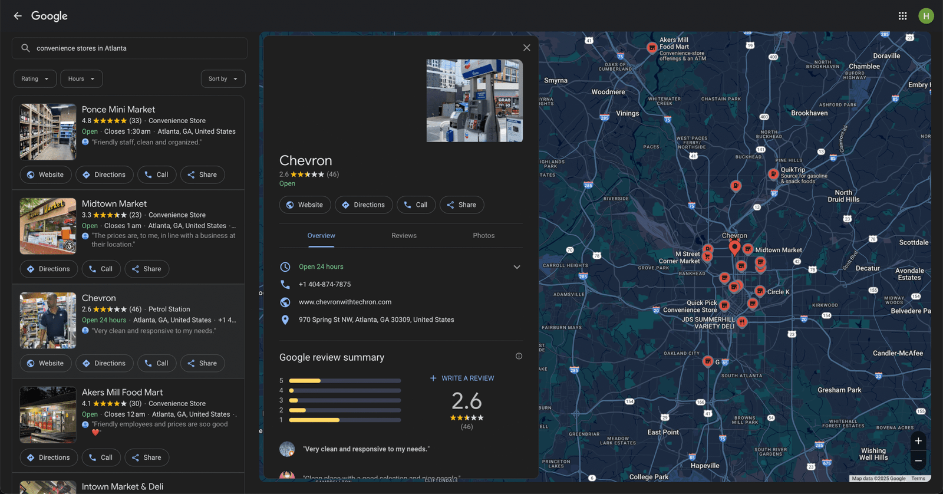
Task: Call Ponce Mini Market
Action: click(157, 175)
